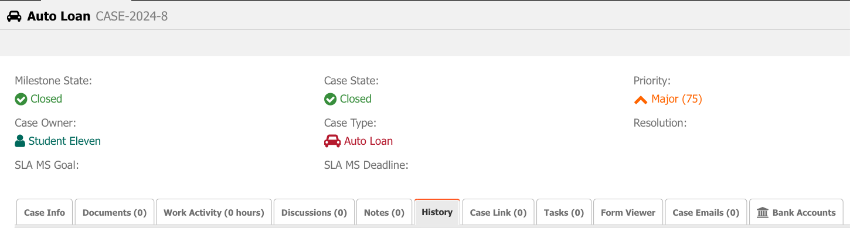Click the red Case Type car icon
Viewport: 850px width, 228px height.
coord(332,141)
